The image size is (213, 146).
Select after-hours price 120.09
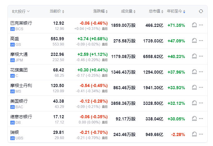[x=58, y=91]
